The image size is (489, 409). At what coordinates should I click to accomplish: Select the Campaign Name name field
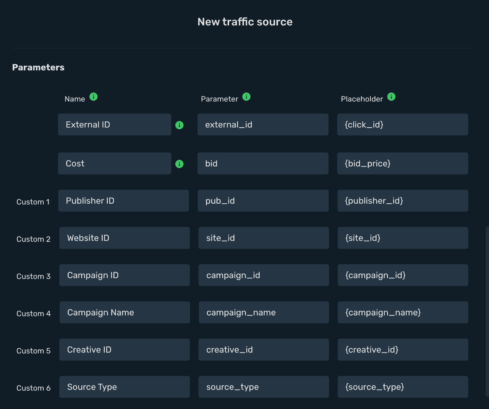coord(125,312)
